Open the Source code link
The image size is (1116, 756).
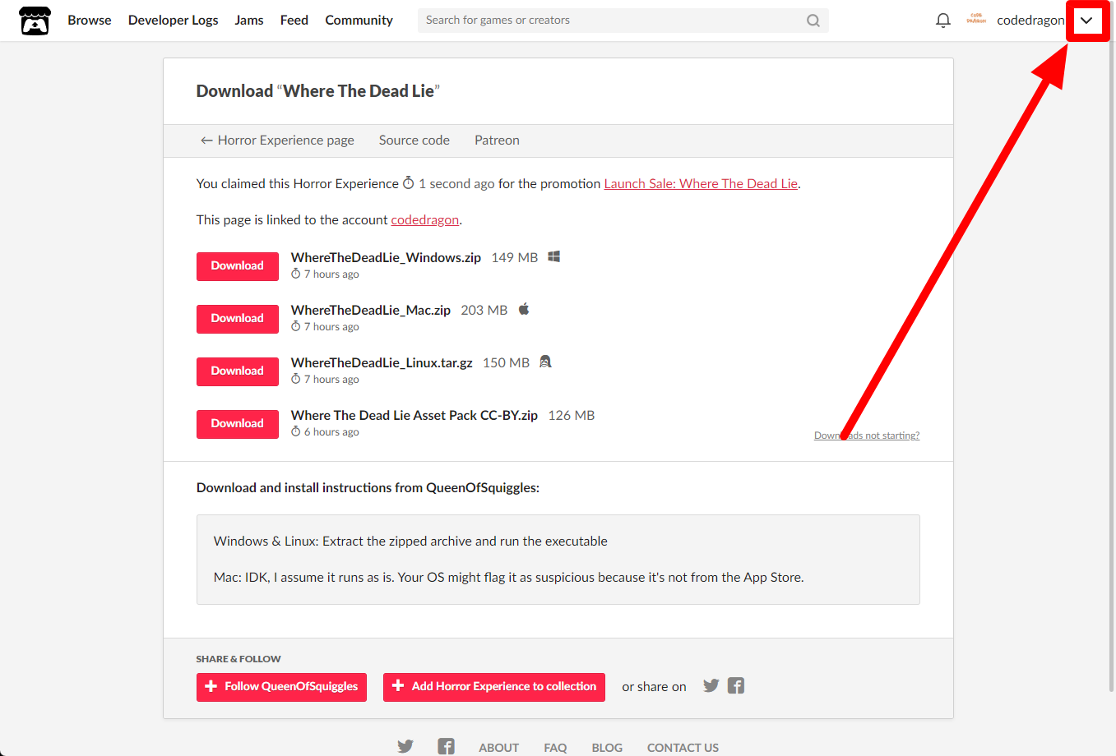click(414, 141)
